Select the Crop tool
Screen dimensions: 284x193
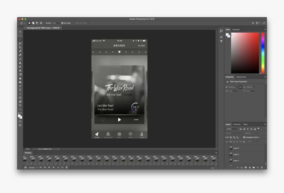coord(20,47)
